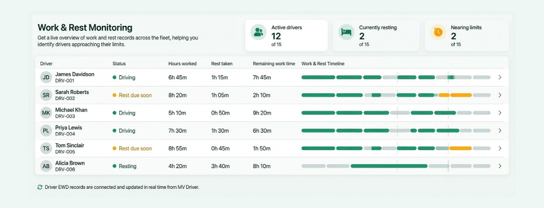Select the Sarah Roberts driver name
Screen dimensions: 544x208
pyautogui.click(x=72, y=92)
